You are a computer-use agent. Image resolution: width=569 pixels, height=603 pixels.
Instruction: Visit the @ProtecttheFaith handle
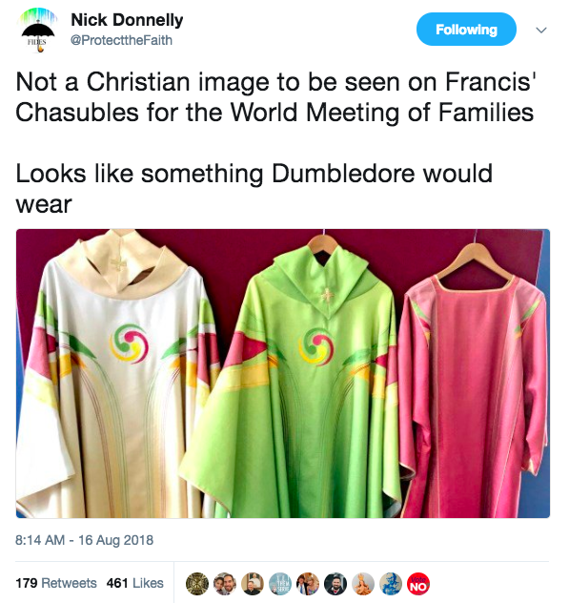click(x=121, y=40)
